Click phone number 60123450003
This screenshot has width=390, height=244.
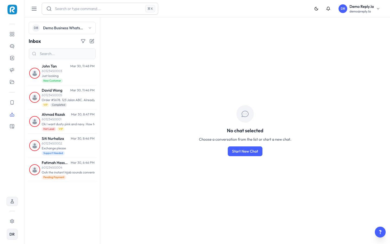pos(52,71)
